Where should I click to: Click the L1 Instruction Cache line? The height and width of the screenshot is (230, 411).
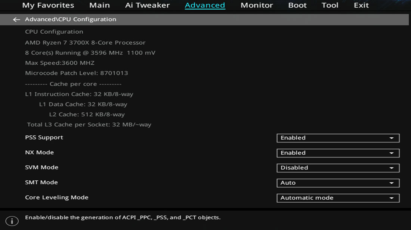pyautogui.click(x=79, y=94)
